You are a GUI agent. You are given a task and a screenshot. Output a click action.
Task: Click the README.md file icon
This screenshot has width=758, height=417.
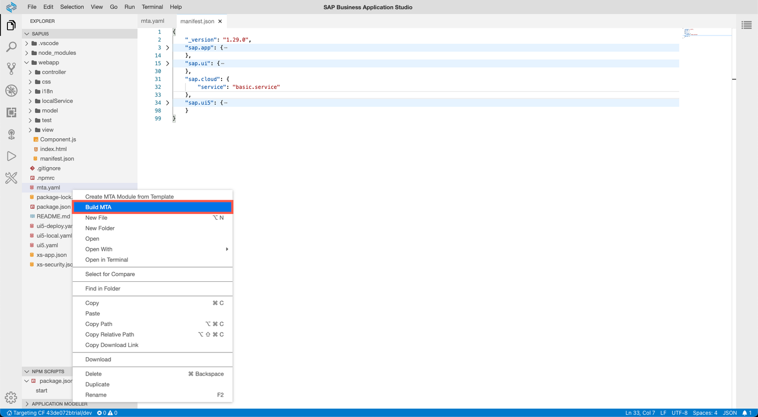[x=33, y=216]
